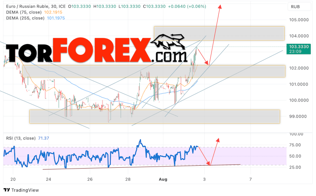
Task: Click the price change +0.0640 (+0.06%)
Action: 187,7
